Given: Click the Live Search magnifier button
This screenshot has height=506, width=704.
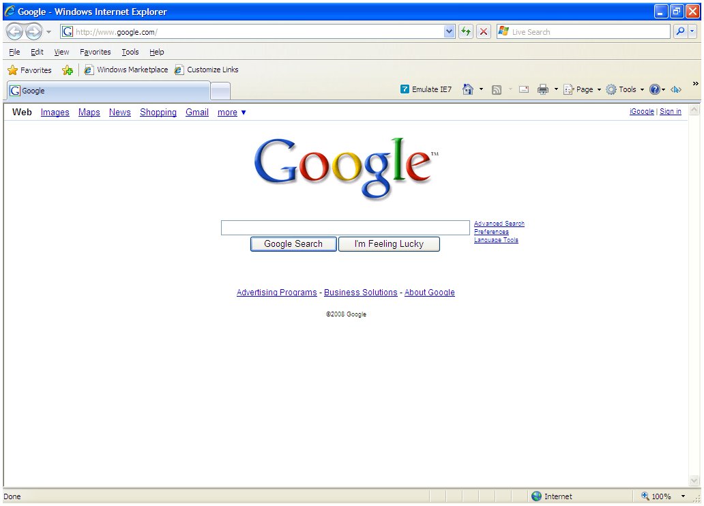Looking at the screenshot, I should tap(681, 31).
